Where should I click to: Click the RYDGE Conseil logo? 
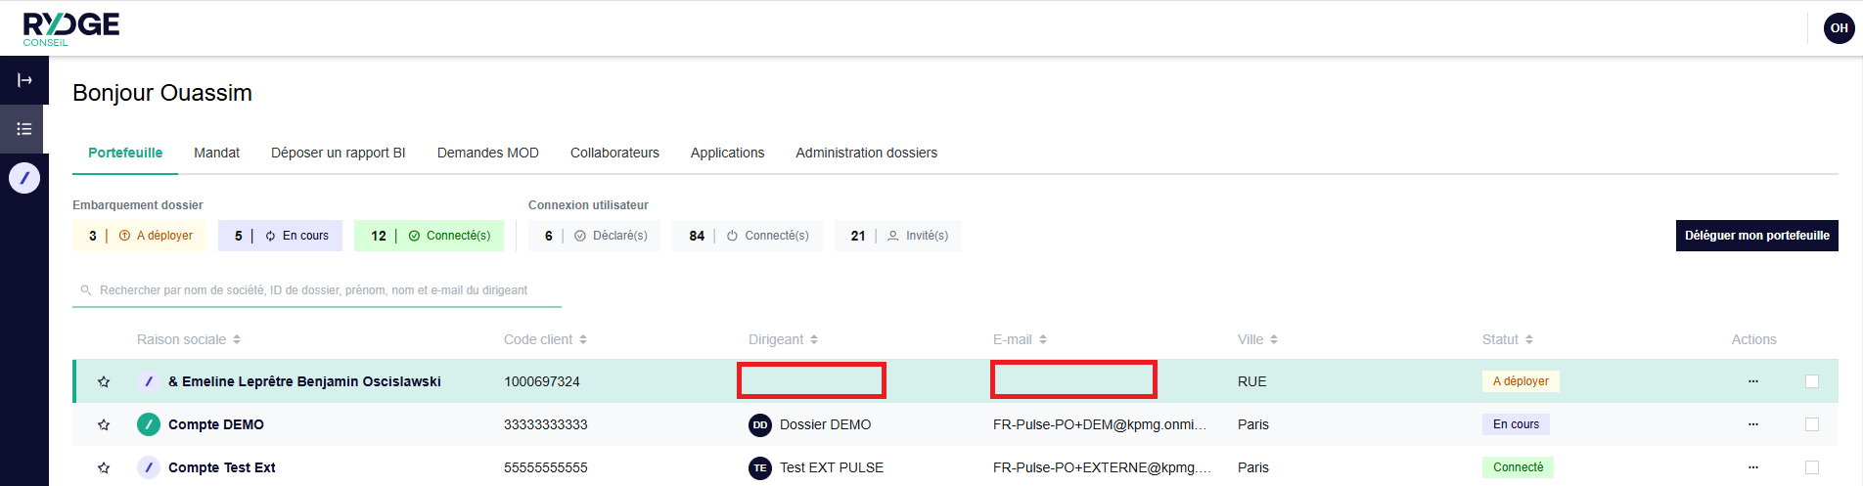(x=70, y=28)
